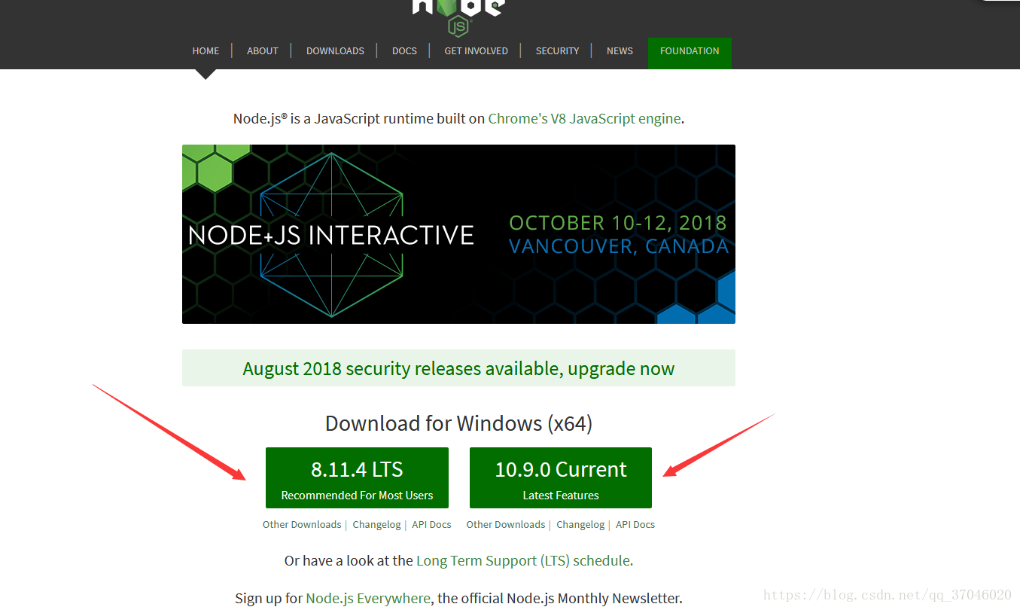Open the green FOUNDATION tab

coord(690,53)
